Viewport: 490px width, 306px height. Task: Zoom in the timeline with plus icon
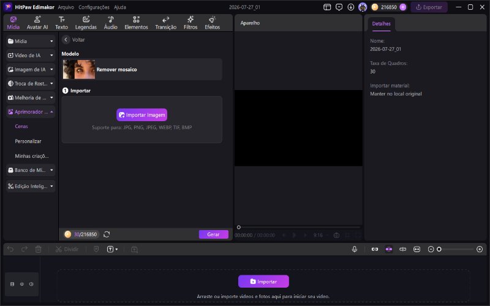click(x=480, y=249)
